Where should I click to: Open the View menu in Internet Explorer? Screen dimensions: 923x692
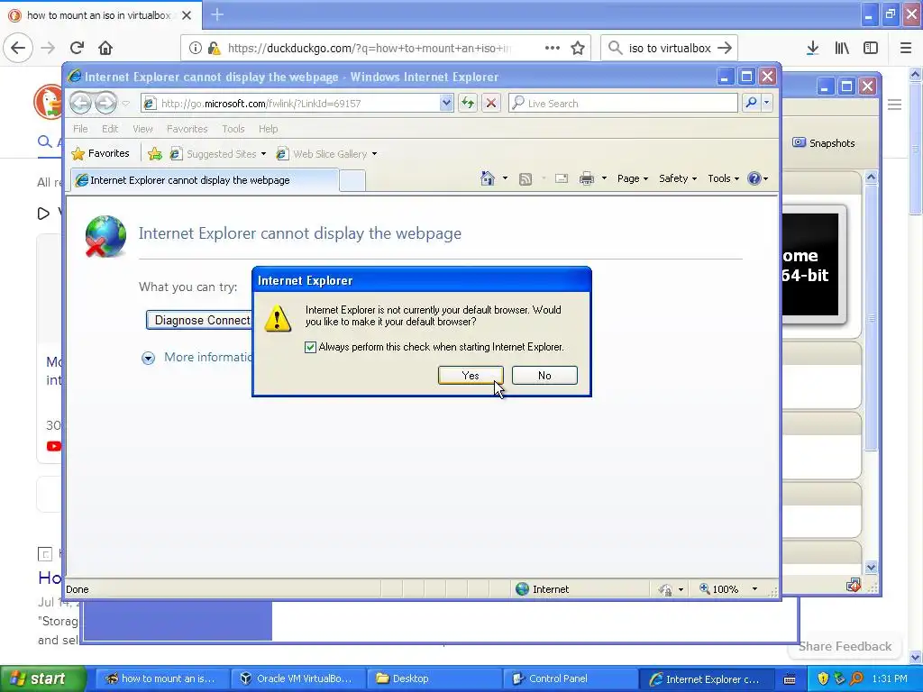(142, 129)
